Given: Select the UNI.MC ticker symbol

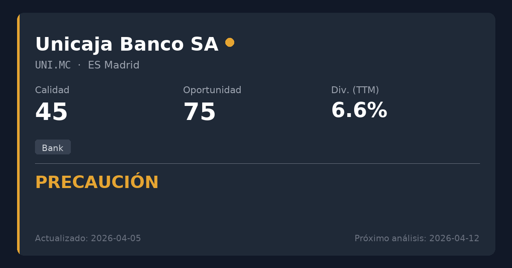Looking at the screenshot, I should [x=53, y=65].
